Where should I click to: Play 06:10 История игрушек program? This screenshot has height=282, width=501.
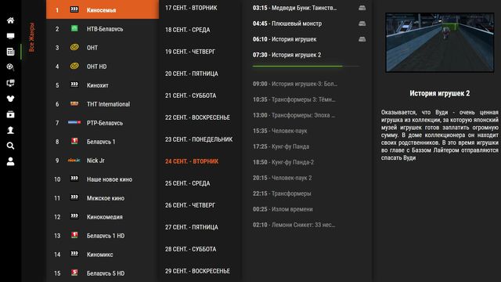[284, 39]
